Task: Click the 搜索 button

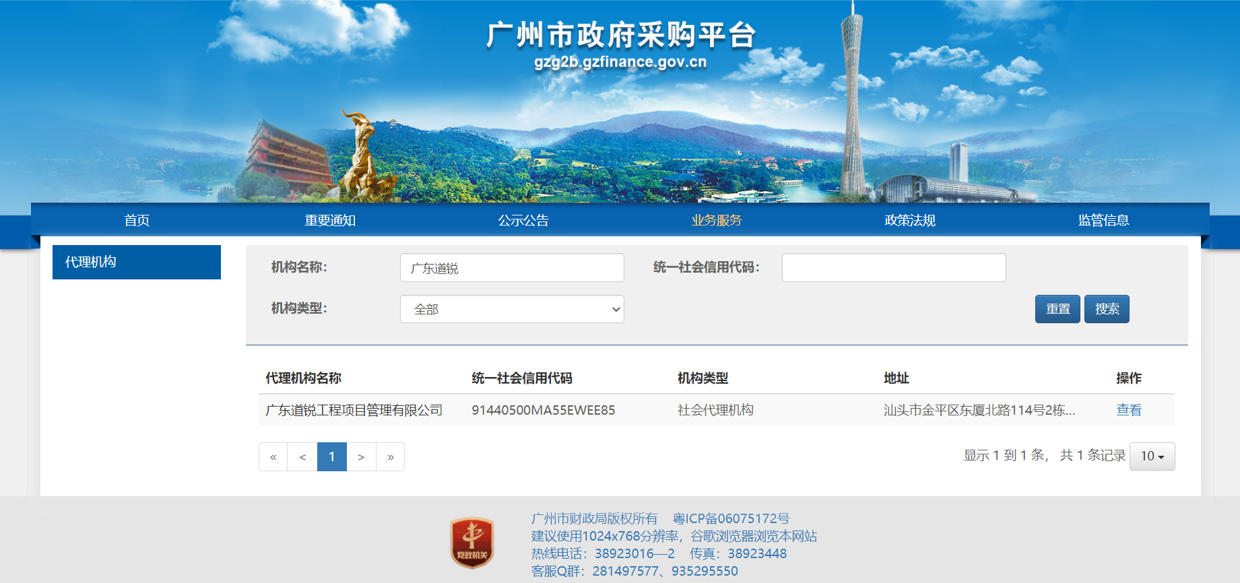Action: point(1107,309)
